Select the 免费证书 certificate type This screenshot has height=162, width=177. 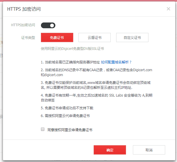[x=57, y=37]
